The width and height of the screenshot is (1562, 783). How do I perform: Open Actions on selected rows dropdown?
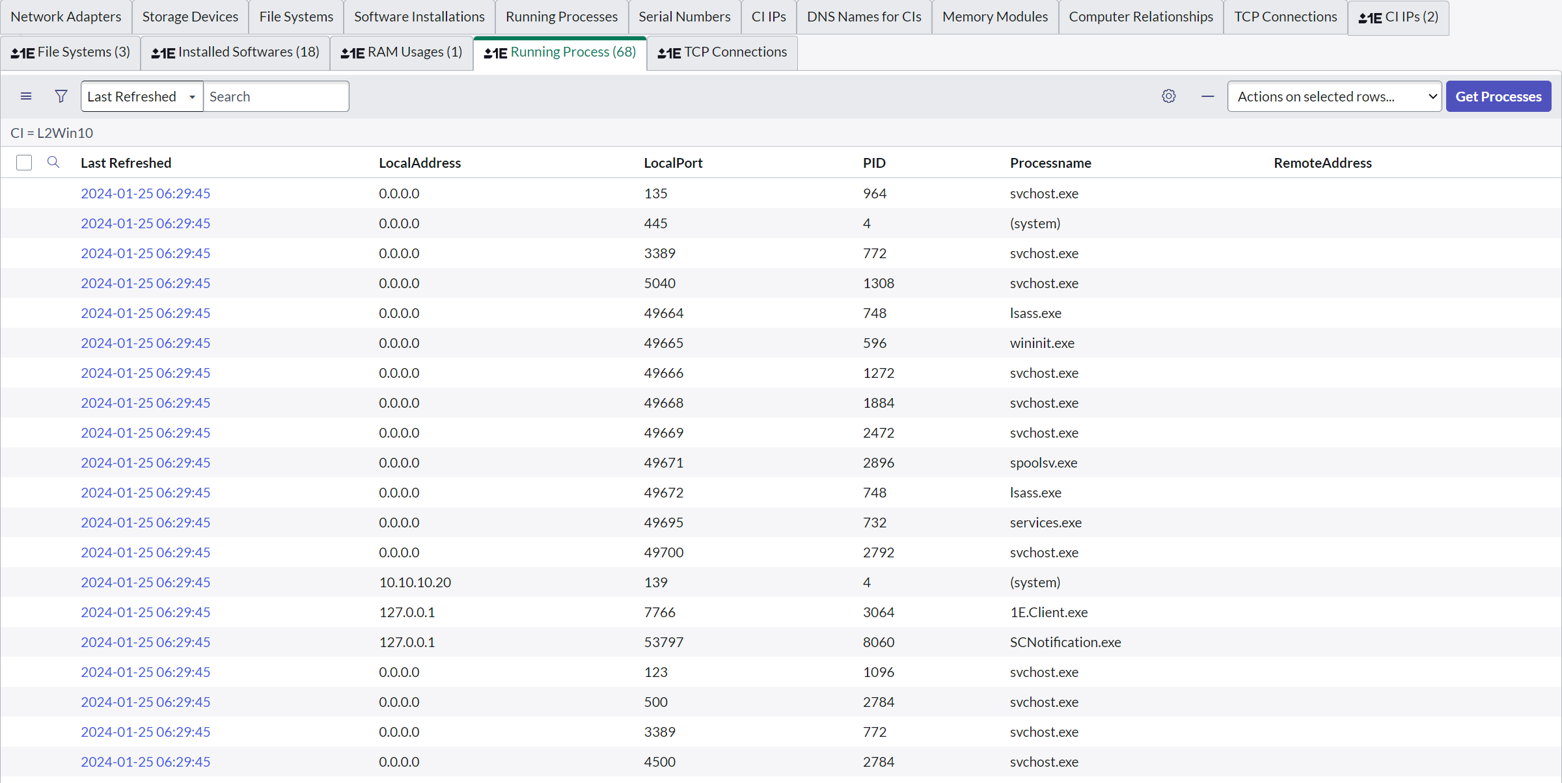(x=1334, y=96)
